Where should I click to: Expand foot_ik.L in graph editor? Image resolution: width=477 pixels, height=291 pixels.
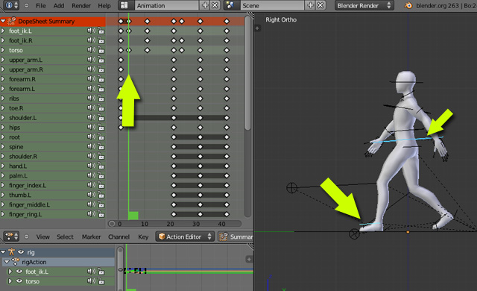coord(10,272)
